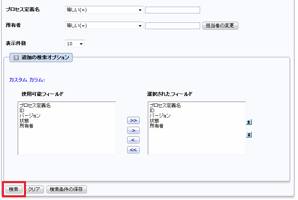Click the 担当者の変更 button
The image size is (298, 200).
[220, 26]
